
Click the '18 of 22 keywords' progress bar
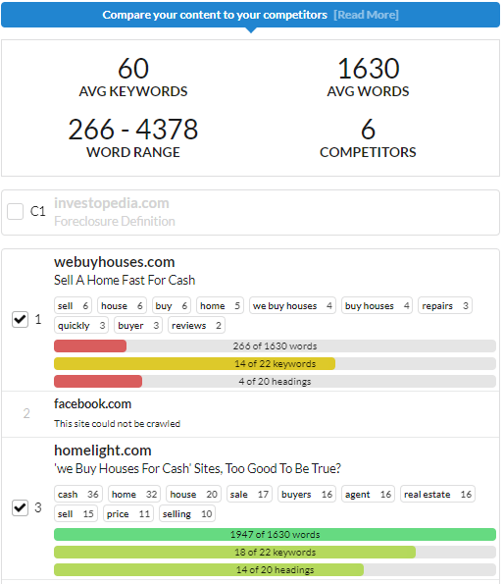pyautogui.click(x=275, y=552)
